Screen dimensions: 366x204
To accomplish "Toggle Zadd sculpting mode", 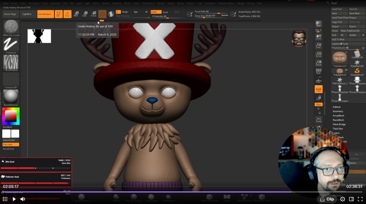I will pyautogui.click(x=156, y=12).
